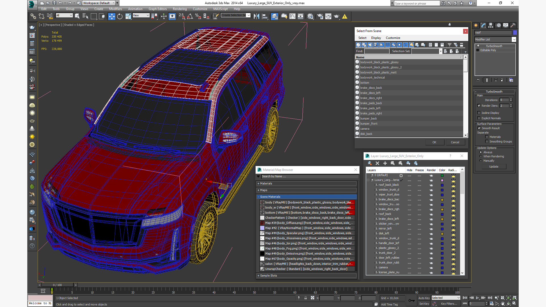
Task: Open the Curve Editor toolbar icon
Action: tap(292, 16)
